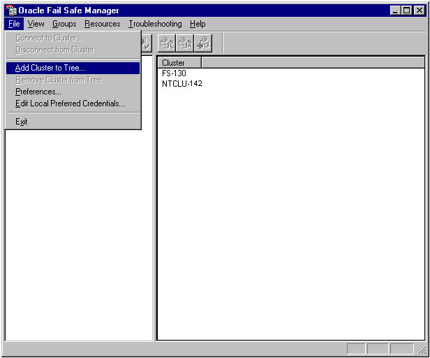Maximize the Oracle Fail Safe Manager window
The height and width of the screenshot is (358, 430).
tap(406, 10)
